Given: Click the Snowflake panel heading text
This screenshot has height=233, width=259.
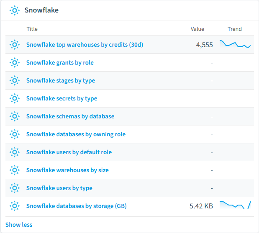Looking at the screenshot, I should (41, 10).
